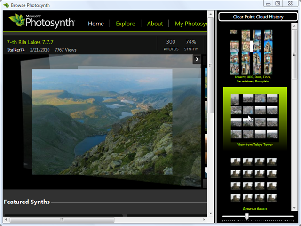This screenshot has height=226, width=301.
Task: Click the thumbnail size slider handle
Action: (x=246, y=216)
